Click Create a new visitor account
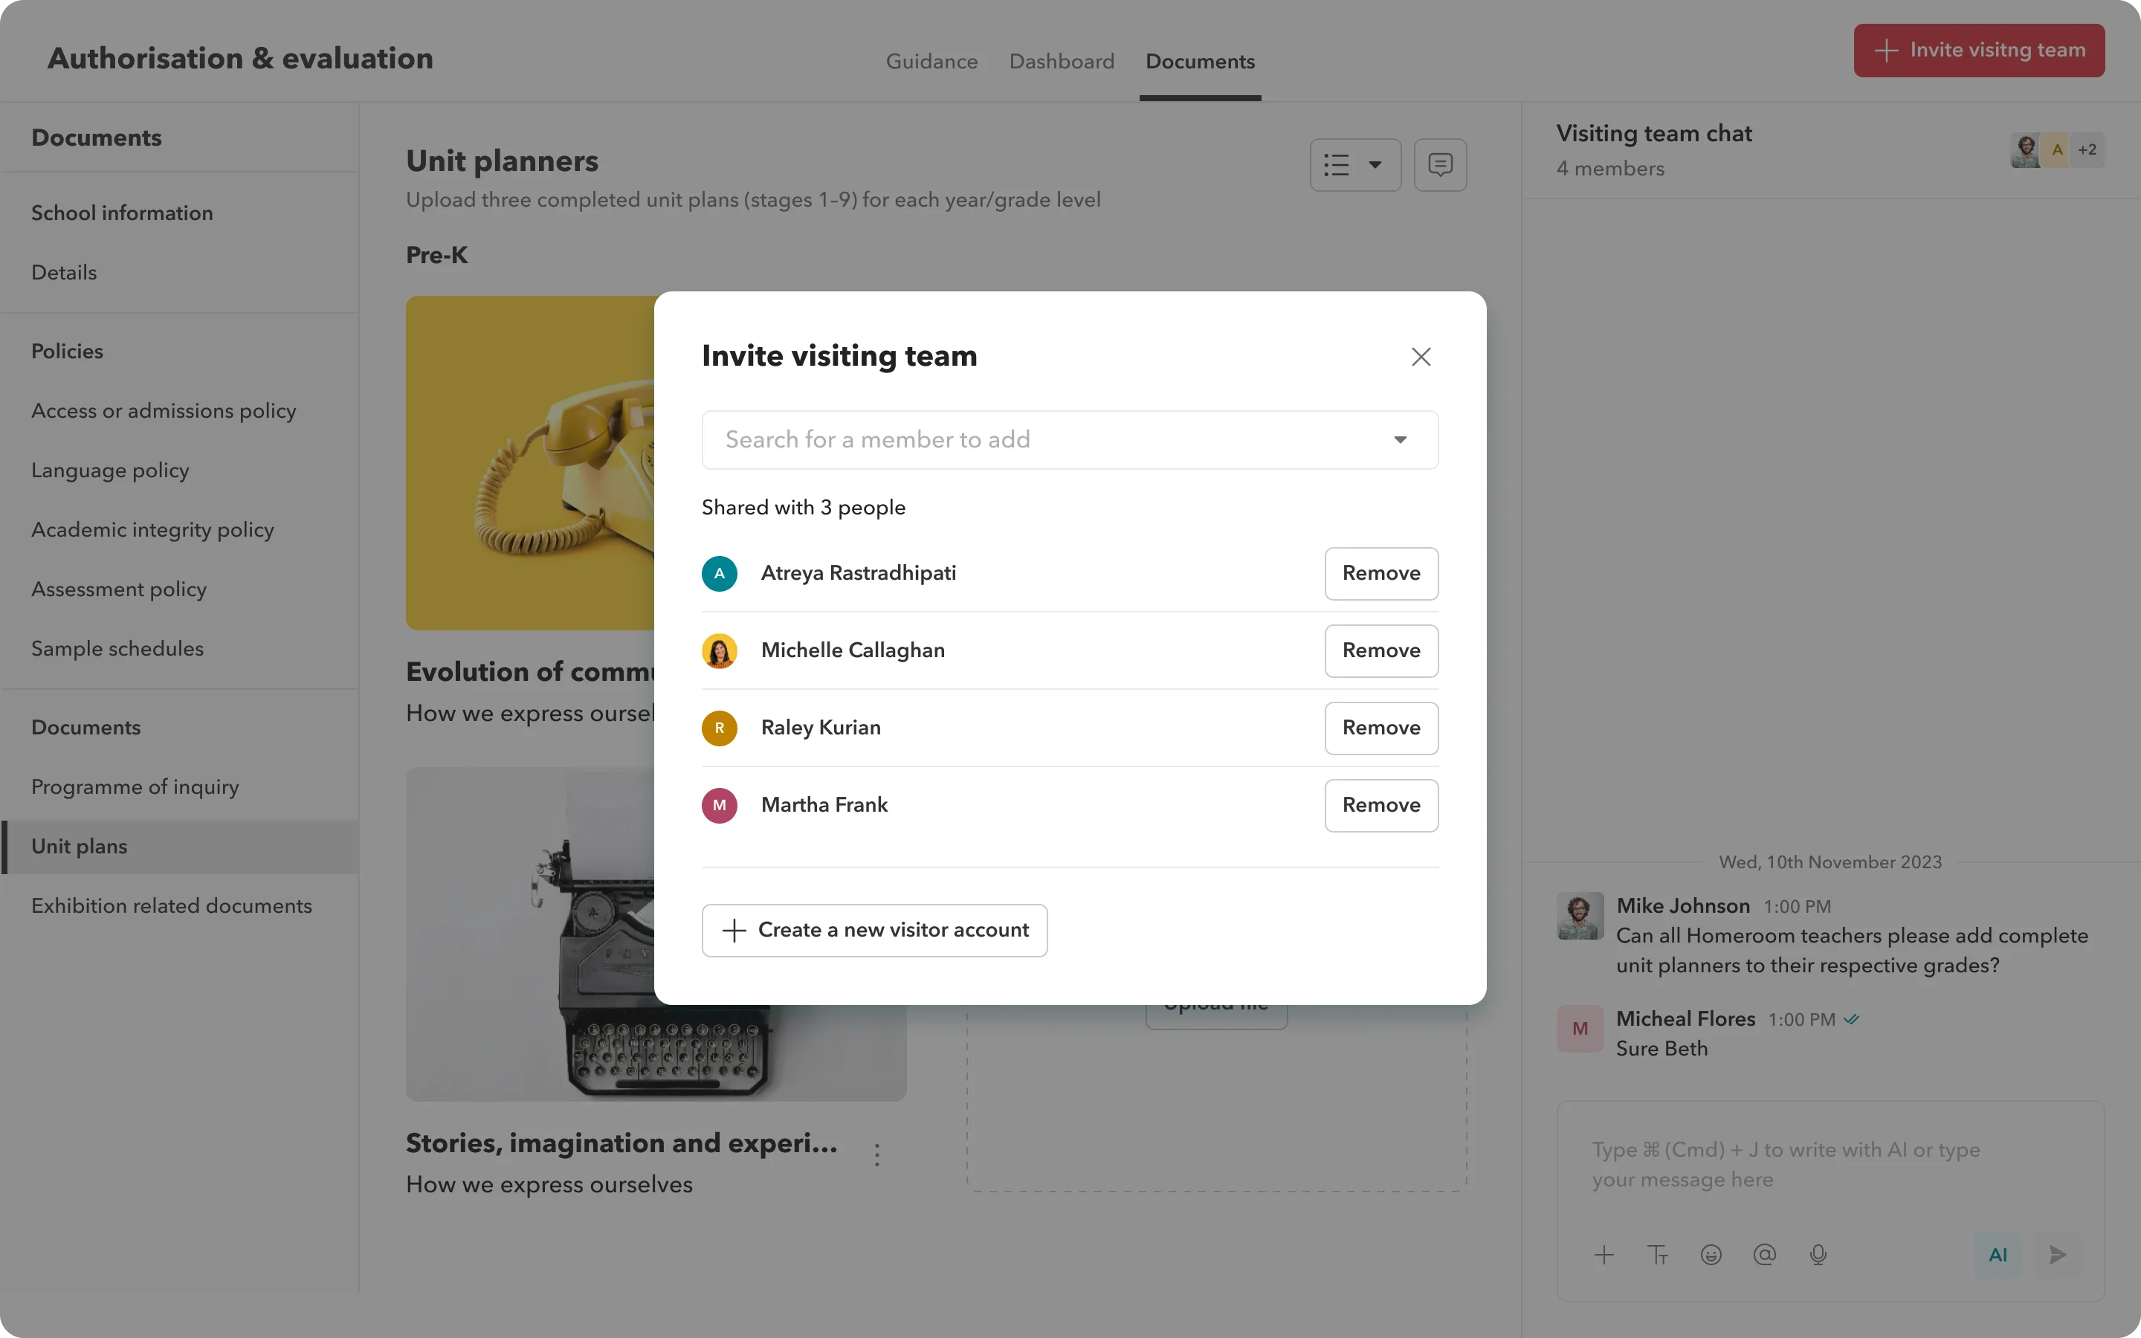 (x=874, y=928)
